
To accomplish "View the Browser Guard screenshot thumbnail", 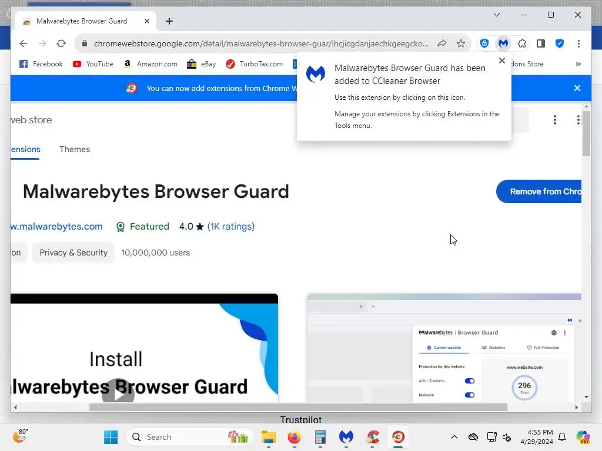I will (x=444, y=348).
